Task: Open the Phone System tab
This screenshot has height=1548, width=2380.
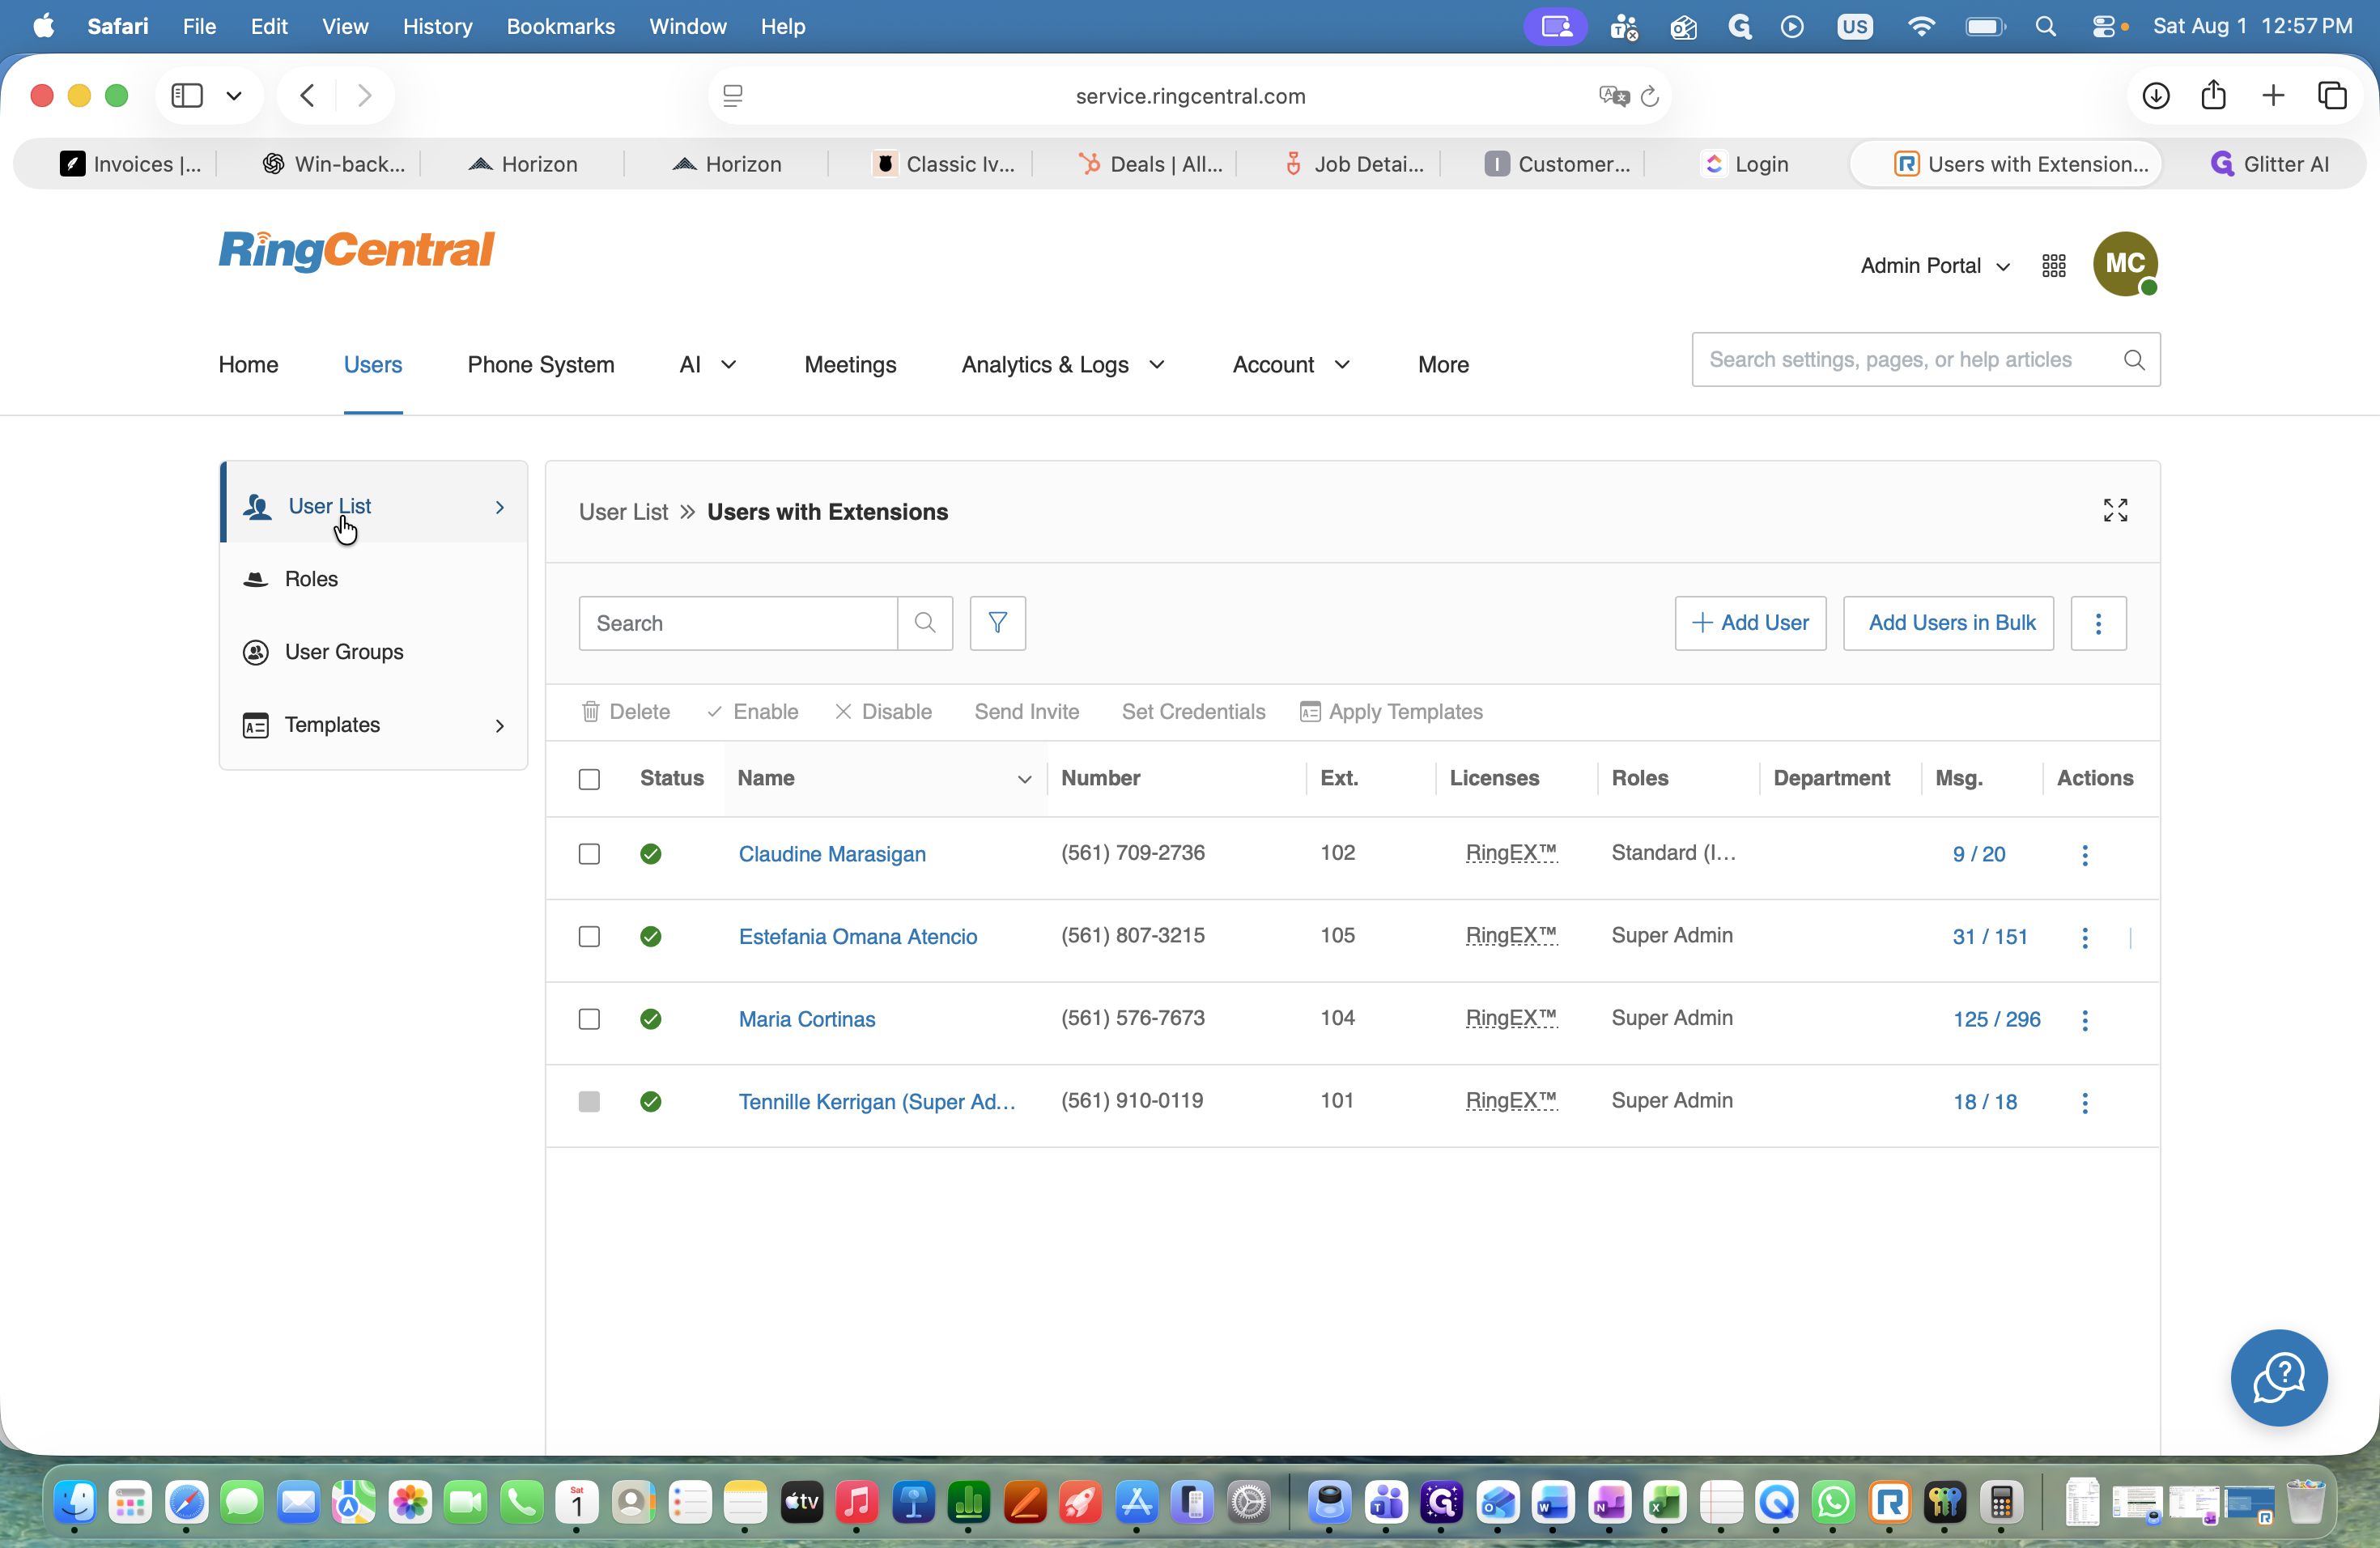Action: (541, 365)
